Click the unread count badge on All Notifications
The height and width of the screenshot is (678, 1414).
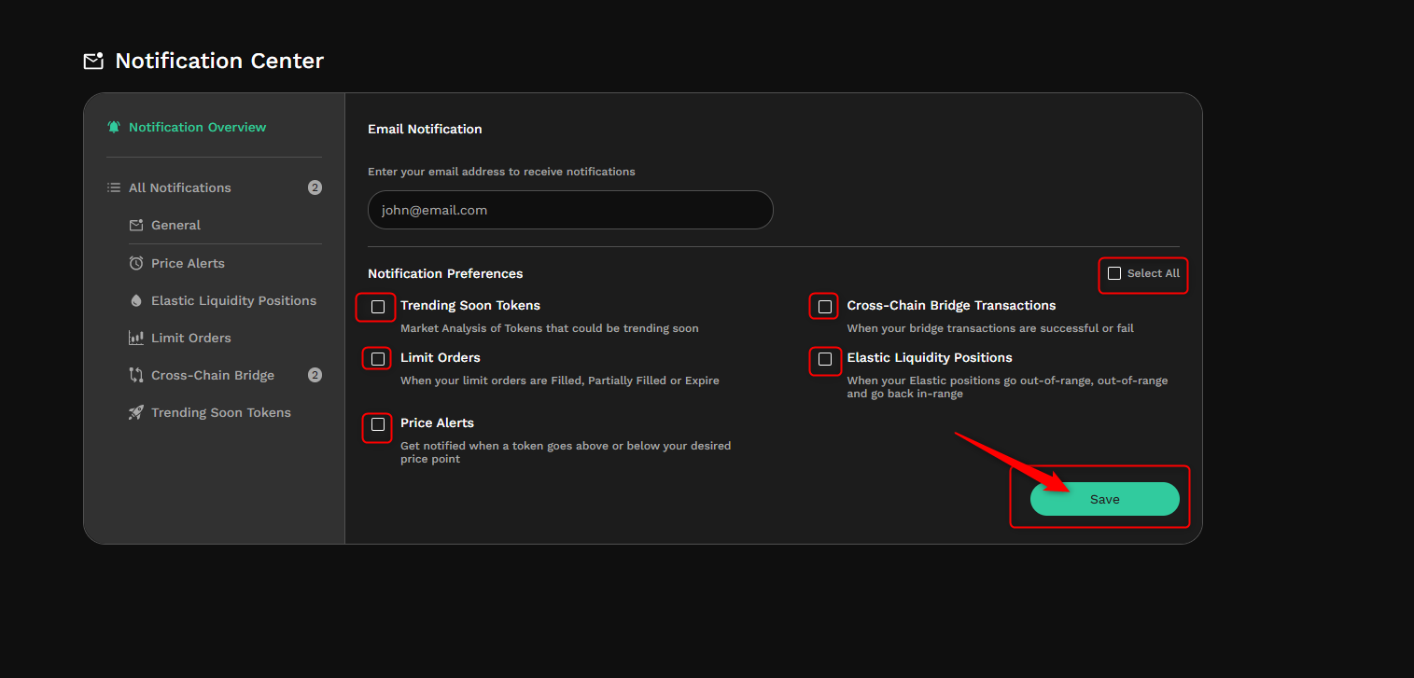pyautogui.click(x=315, y=187)
